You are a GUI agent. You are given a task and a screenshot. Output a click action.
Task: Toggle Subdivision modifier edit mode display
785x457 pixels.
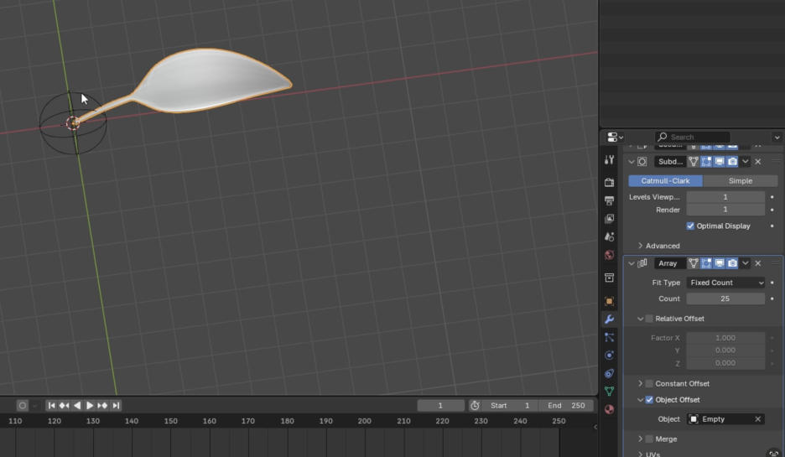[x=706, y=162]
